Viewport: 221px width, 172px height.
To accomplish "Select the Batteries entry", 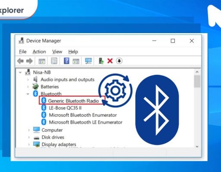I will 50,87.
